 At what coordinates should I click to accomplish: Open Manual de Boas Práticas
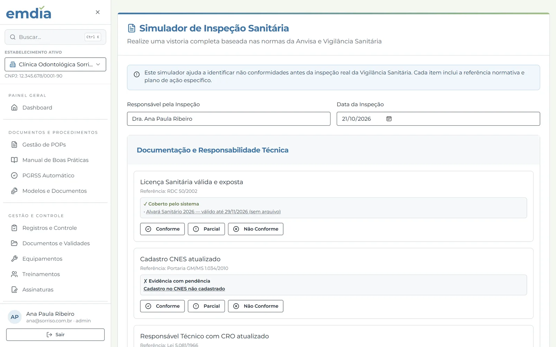point(55,160)
